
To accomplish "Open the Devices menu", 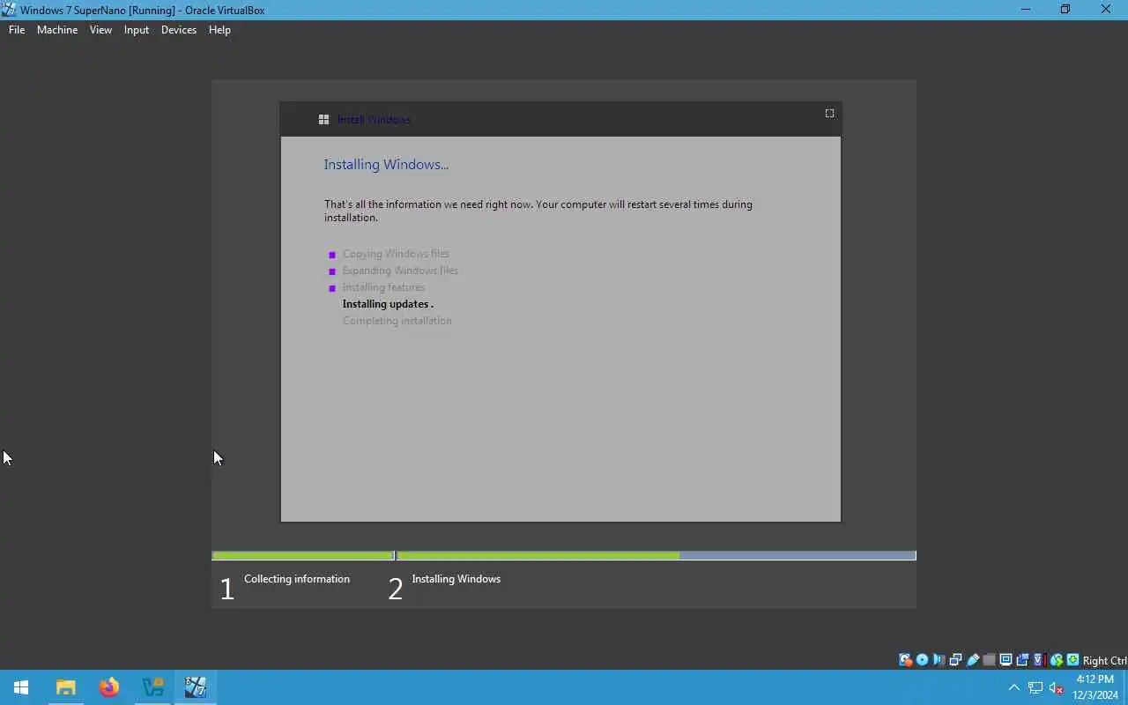I will pyautogui.click(x=179, y=30).
